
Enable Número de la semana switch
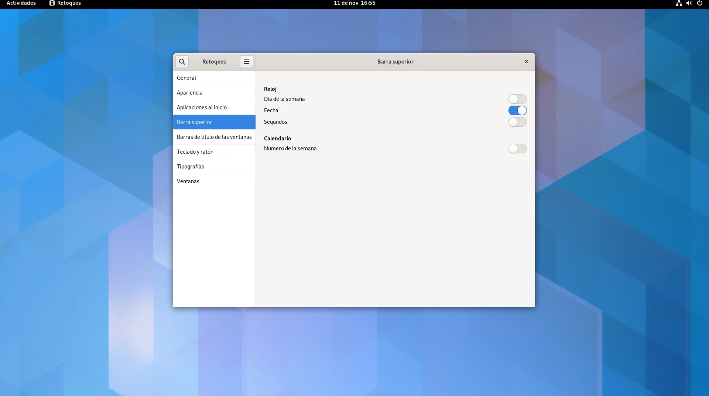tap(517, 148)
